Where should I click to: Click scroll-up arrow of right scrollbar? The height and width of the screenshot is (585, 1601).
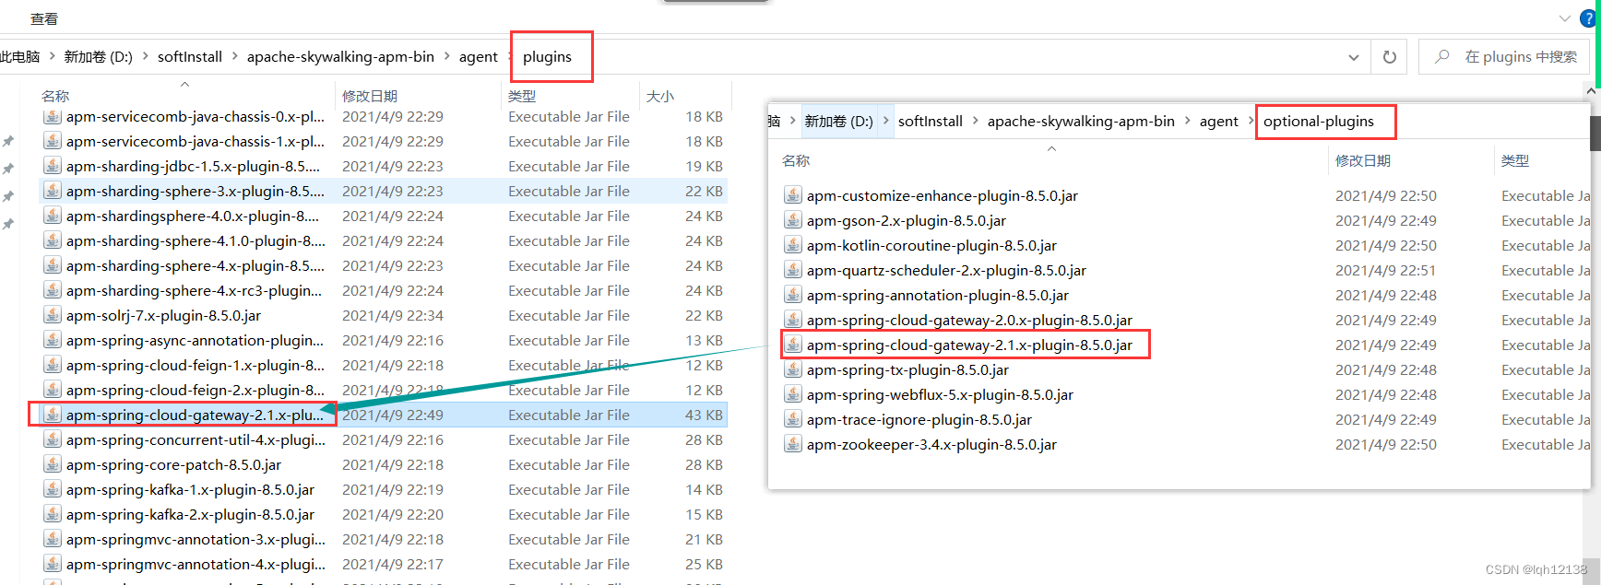[x=1592, y=91]
